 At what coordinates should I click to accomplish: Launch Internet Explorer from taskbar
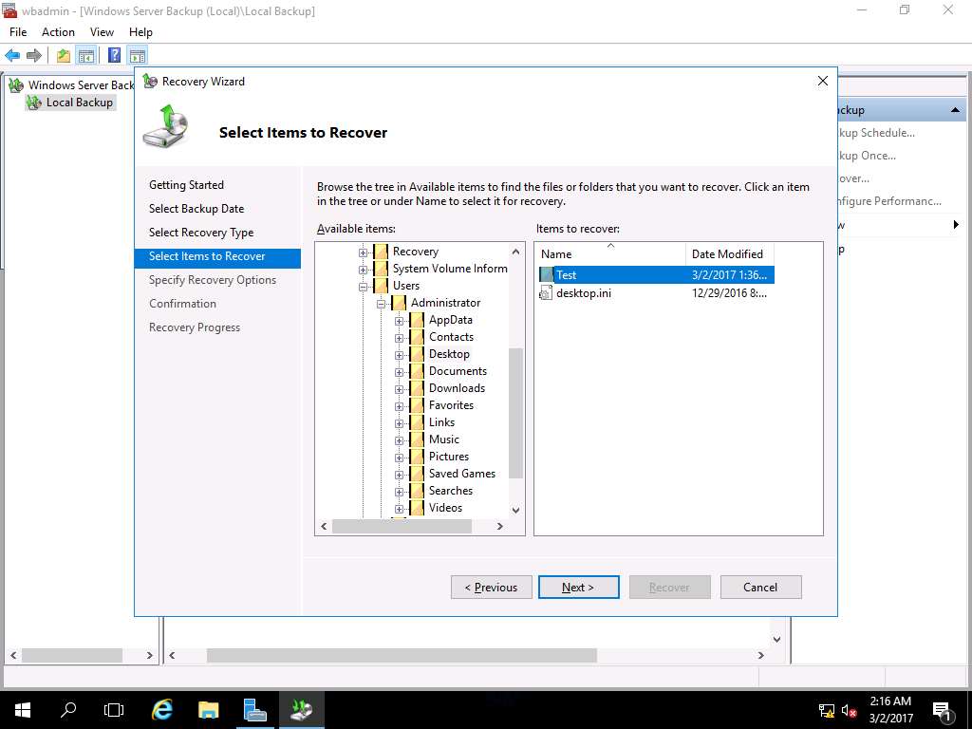pyautogui.click(x=161, y=710)
